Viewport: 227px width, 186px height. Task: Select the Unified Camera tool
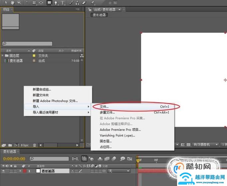tap(34, 3)
